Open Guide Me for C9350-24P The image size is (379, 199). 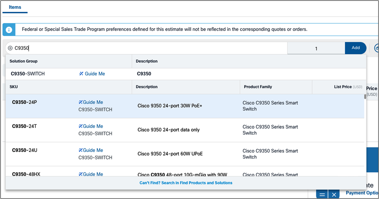tap(91, 102)
